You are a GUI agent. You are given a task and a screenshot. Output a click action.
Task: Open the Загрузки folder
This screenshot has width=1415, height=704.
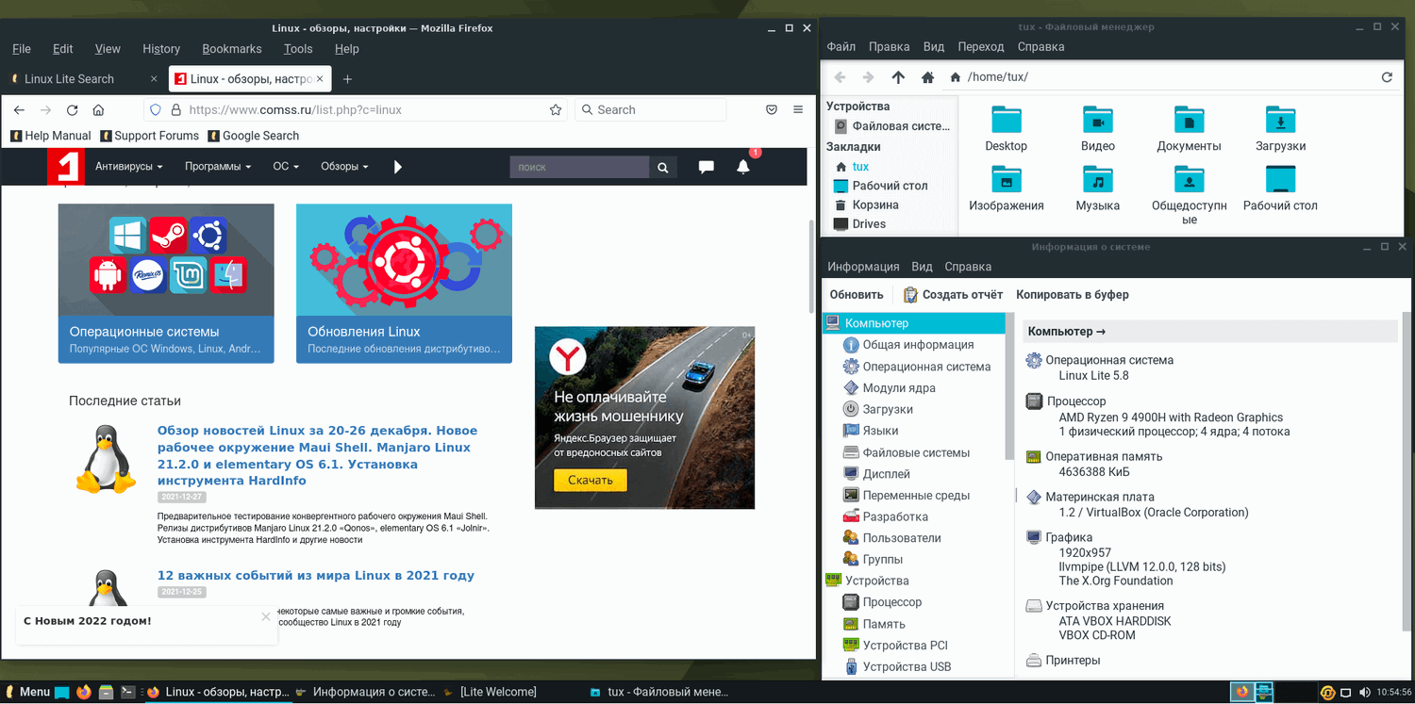click(x=1280, y=129)
